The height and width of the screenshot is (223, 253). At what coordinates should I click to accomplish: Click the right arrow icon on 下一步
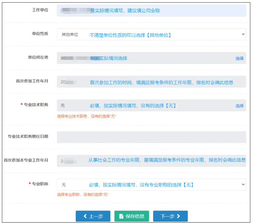click(178, 216)
